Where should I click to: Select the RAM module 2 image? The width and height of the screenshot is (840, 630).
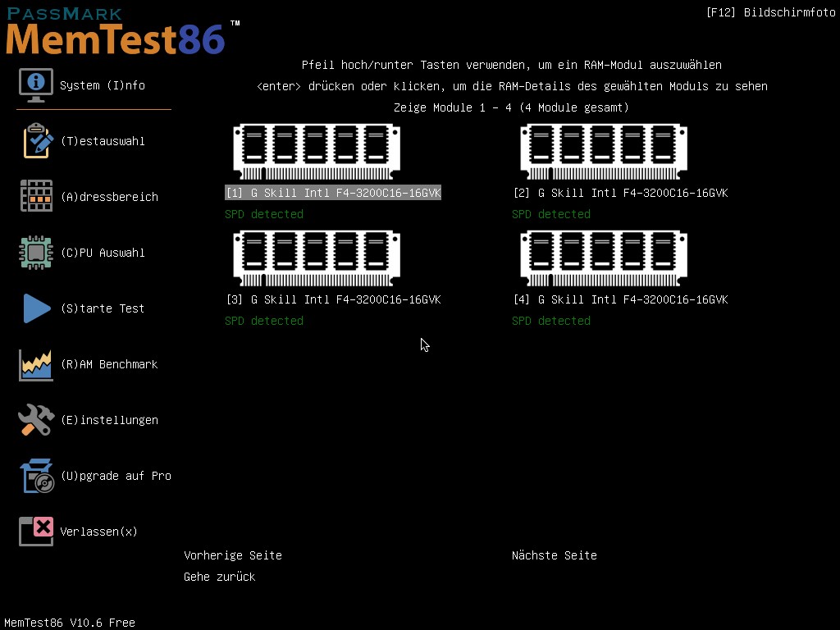604,152
